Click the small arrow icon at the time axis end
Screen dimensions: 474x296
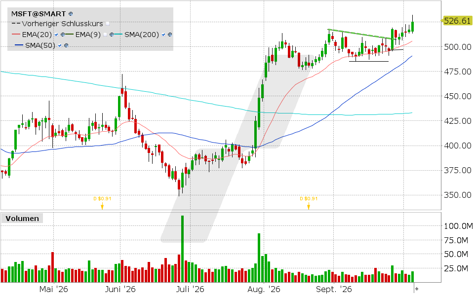[417, 289]
